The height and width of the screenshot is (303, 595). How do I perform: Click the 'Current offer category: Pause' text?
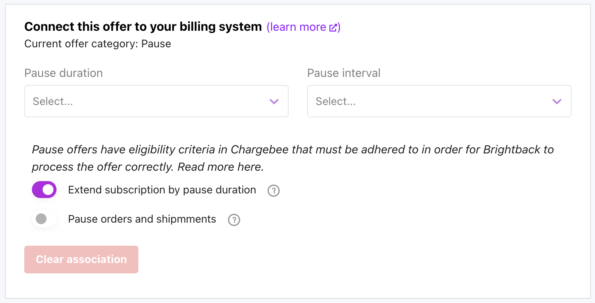pyautogui.click(x=98, y=44)
